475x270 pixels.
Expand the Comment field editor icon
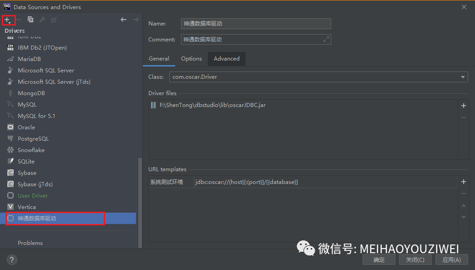(326, 40)
